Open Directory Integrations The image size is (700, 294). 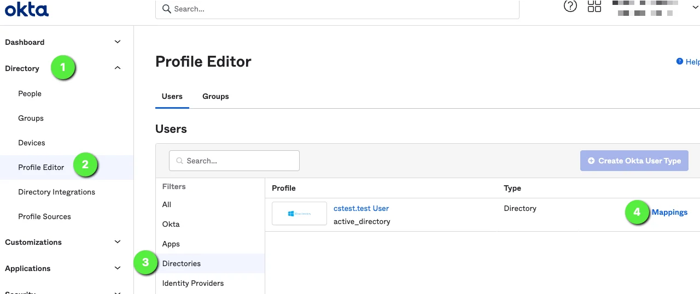56,192
